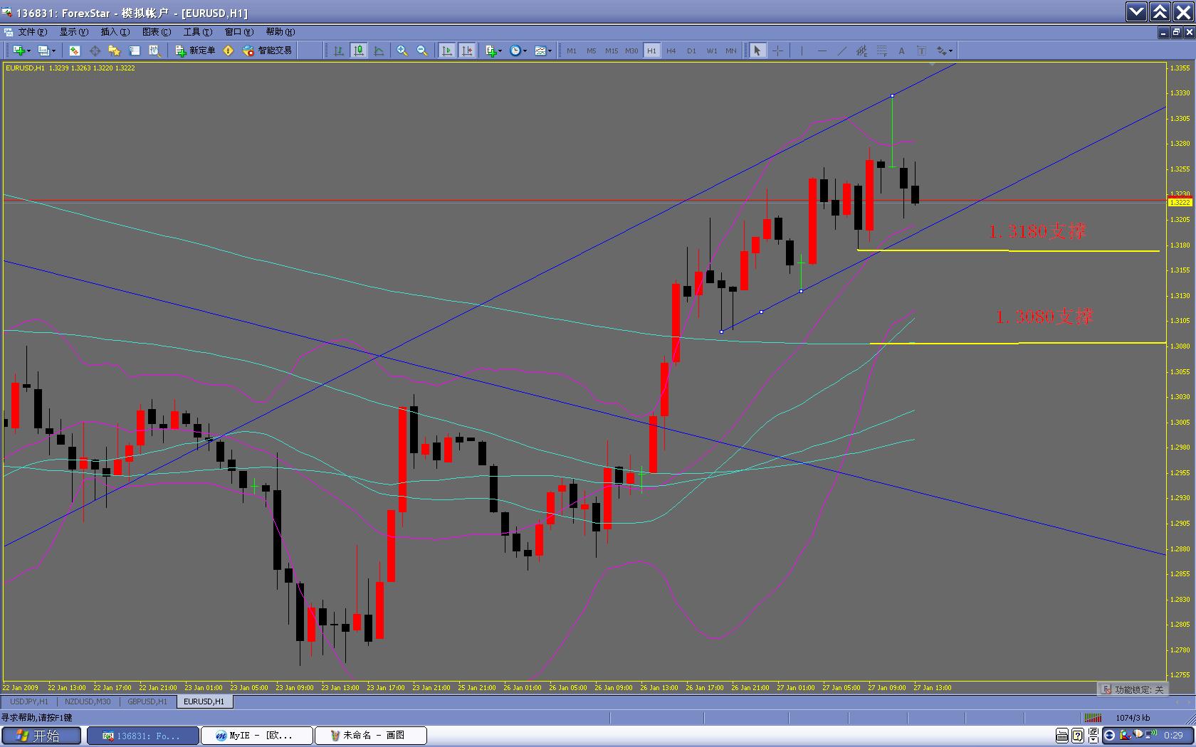The height and width of the screenshot is (747, 1196).
Task: Select the text label tool
Action: tap(921, 51)
